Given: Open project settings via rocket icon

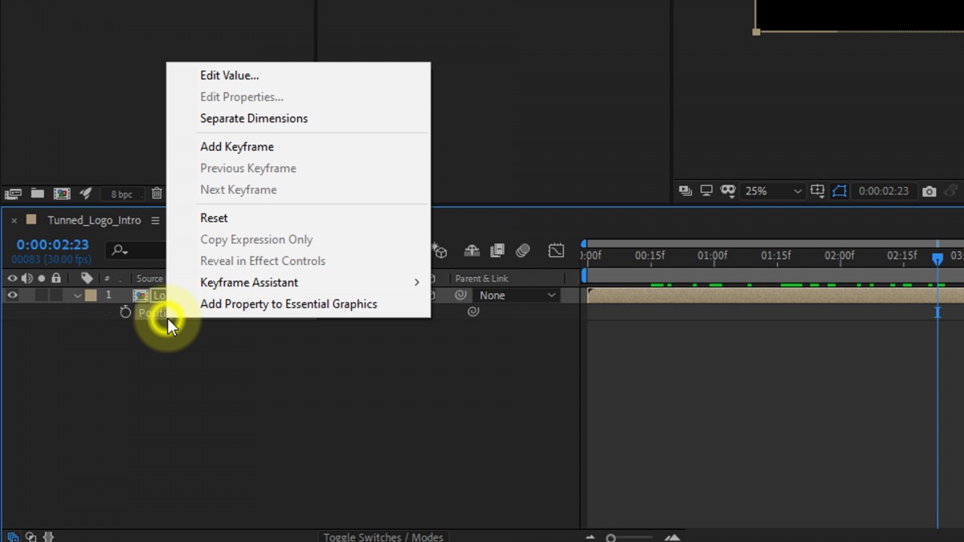Looking at the screenshot, I should (86, 194).
